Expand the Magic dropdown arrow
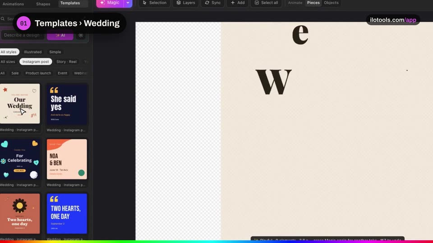The width and height of the screenshot is (433, 243). click(x=128, y=3)
